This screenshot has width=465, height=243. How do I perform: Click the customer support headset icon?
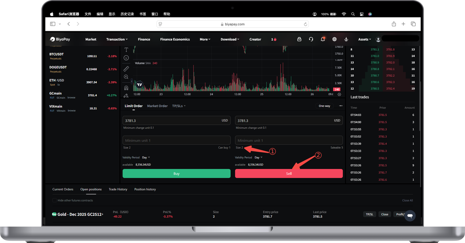click(x=311, y=39)
